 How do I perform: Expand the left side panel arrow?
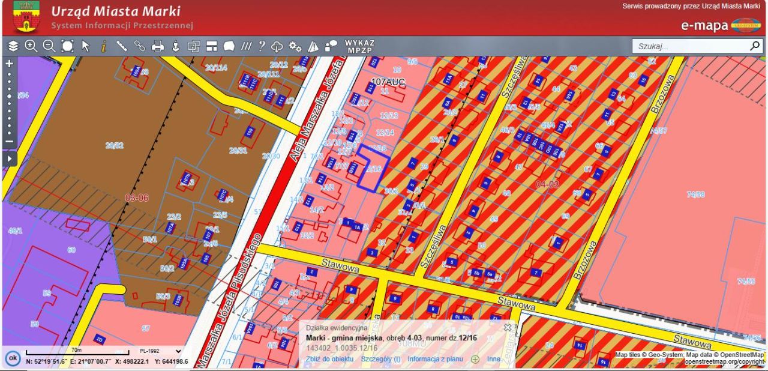tap(10, 159)
